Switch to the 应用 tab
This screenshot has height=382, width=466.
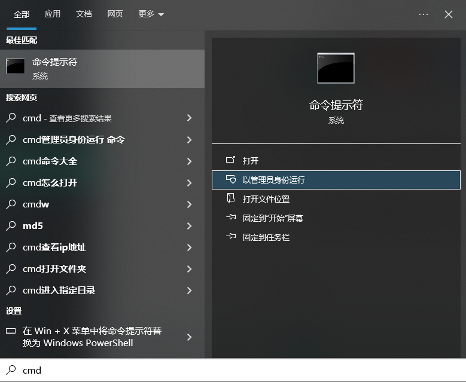click(x=52, y=14)
